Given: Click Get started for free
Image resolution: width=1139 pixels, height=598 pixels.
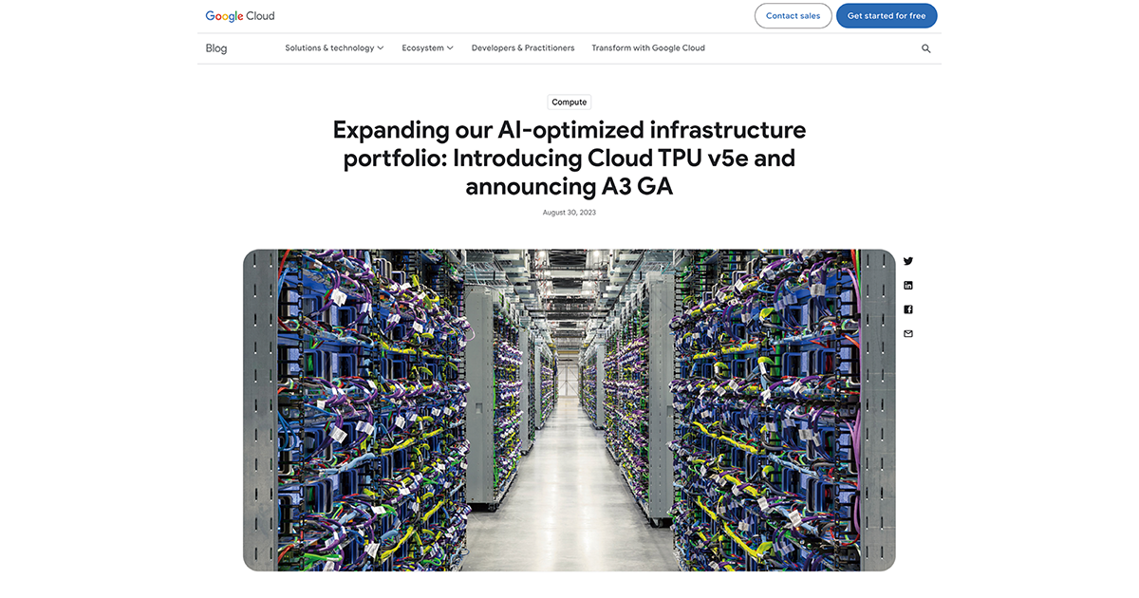Looking at the screenshot, I should pos(887,16).
